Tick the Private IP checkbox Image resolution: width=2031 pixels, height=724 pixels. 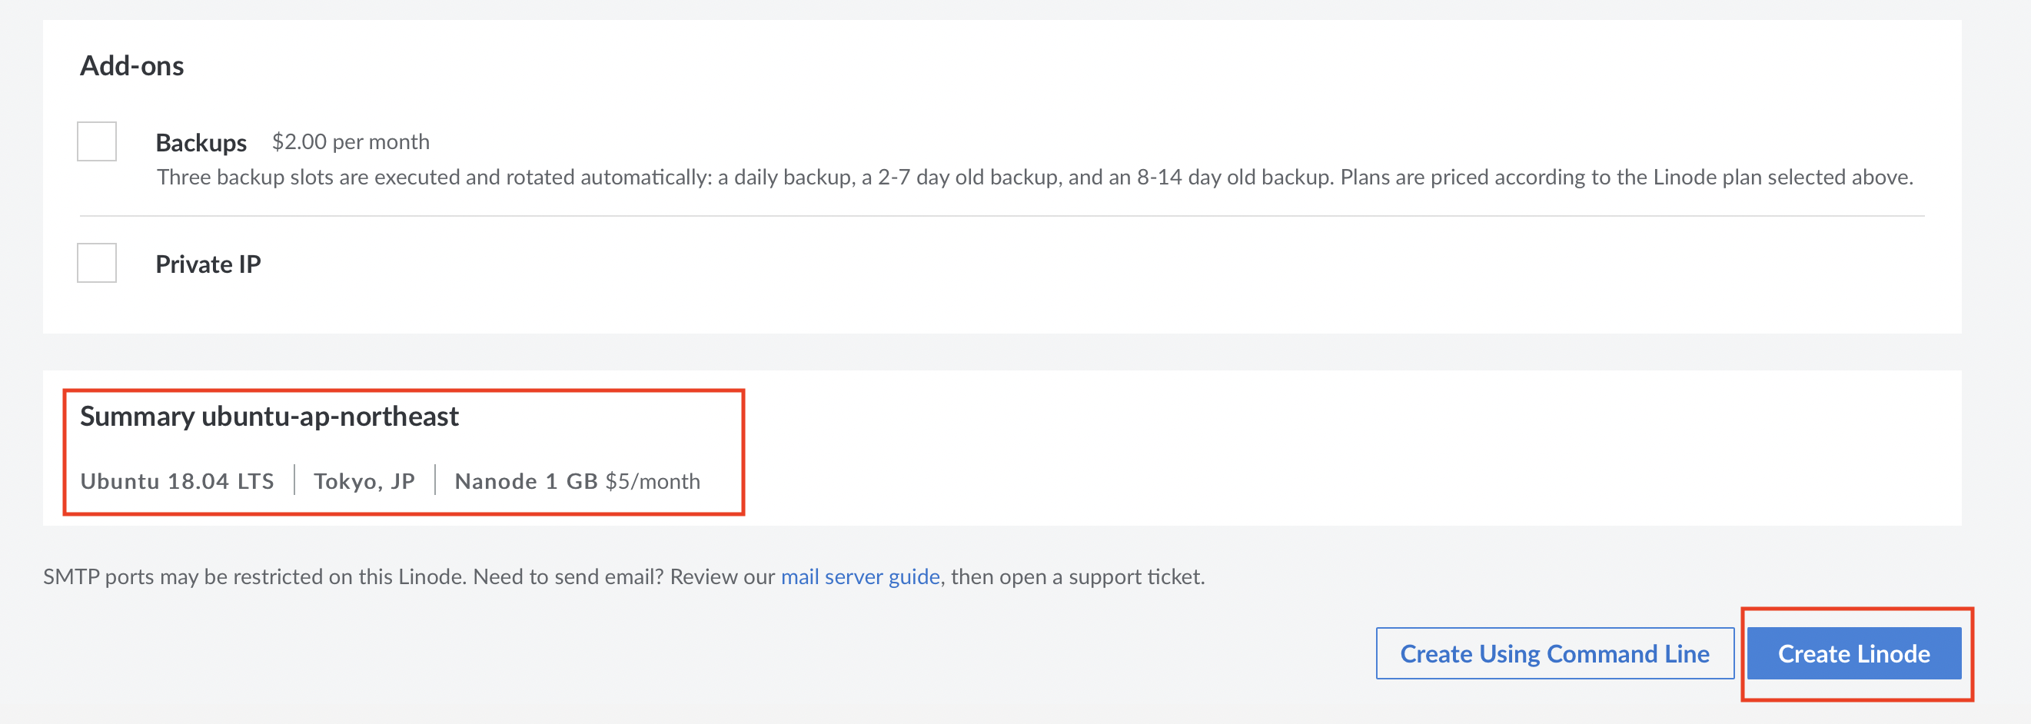click(96, 263)
